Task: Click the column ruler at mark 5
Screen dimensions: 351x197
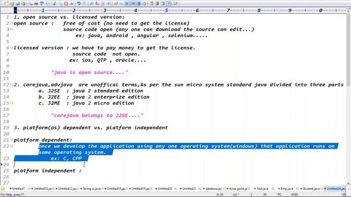Action: pos(166,10)
